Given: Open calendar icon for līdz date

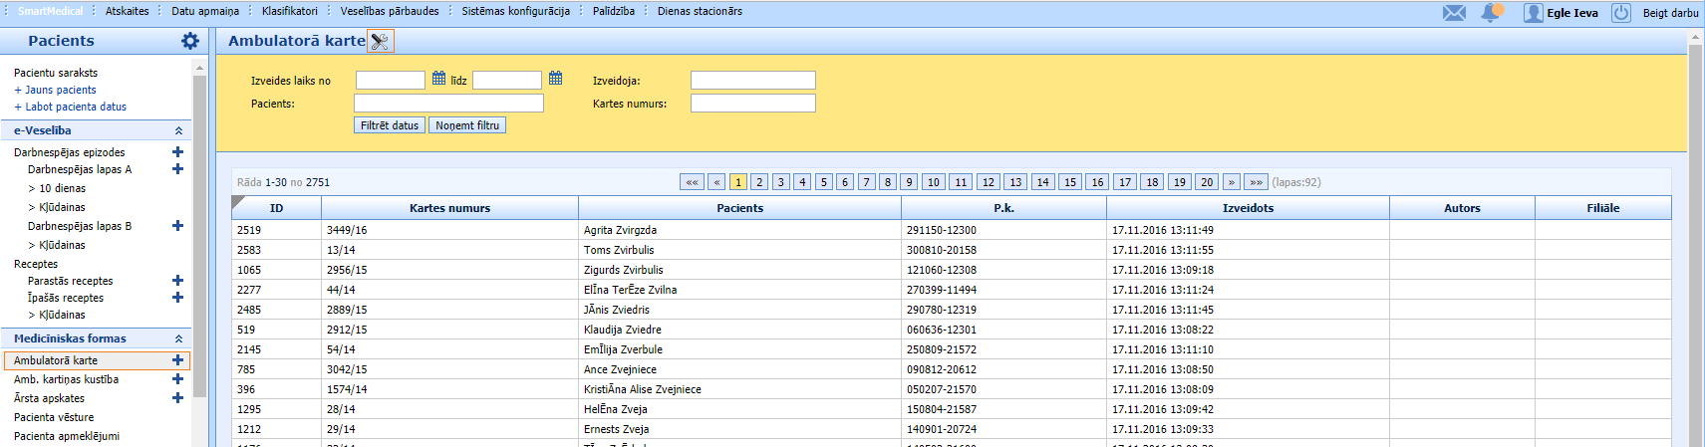Looking at the screenshot, I should [556, 79].
